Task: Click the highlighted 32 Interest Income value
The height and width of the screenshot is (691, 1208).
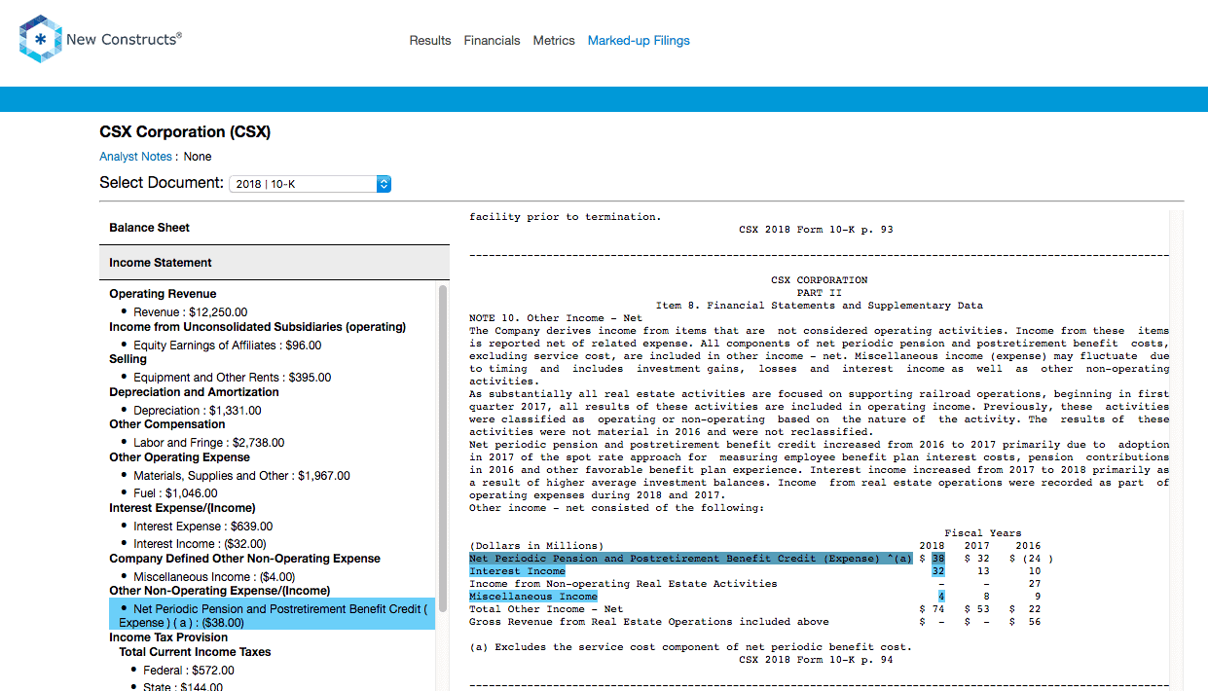Action: point(938,571)
